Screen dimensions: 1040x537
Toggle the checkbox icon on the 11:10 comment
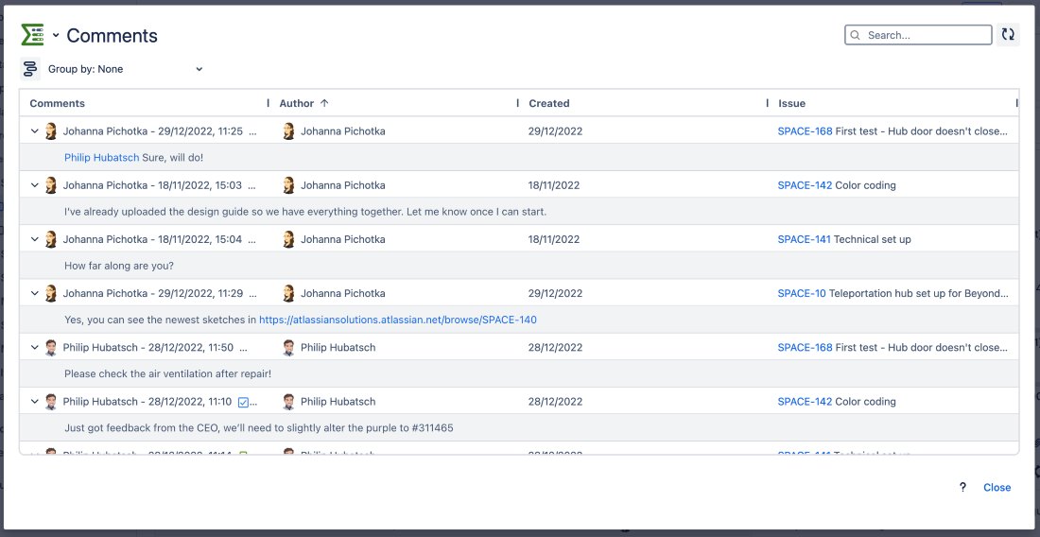pyautogui.click(x=243, y=402)
